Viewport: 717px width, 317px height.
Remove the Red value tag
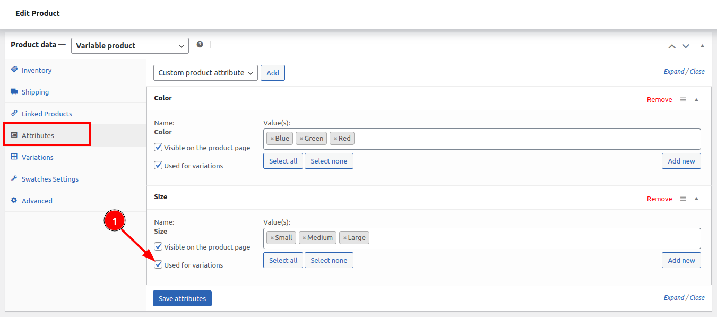(x=335, y=139)
